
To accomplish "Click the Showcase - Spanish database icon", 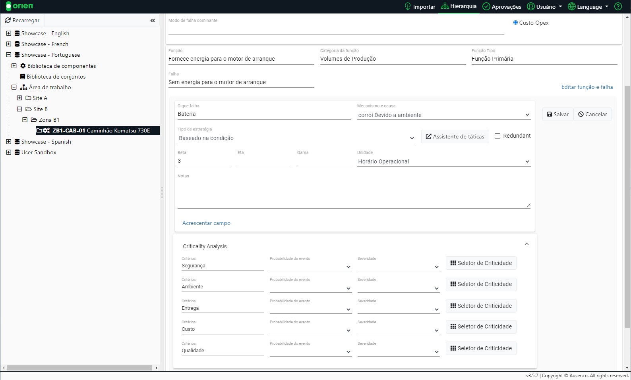I will coord(17,142).
